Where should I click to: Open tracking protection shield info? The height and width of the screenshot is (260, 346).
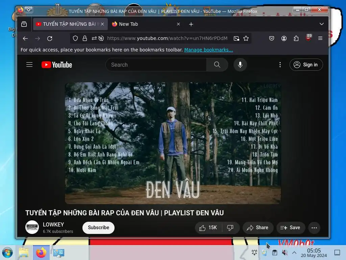coord(75,39)
